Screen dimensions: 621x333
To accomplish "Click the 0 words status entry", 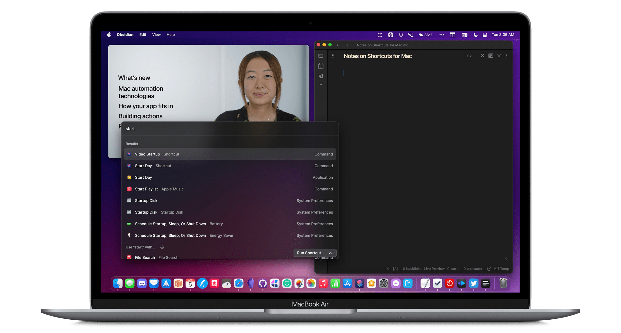I will [x=454, y=269].
